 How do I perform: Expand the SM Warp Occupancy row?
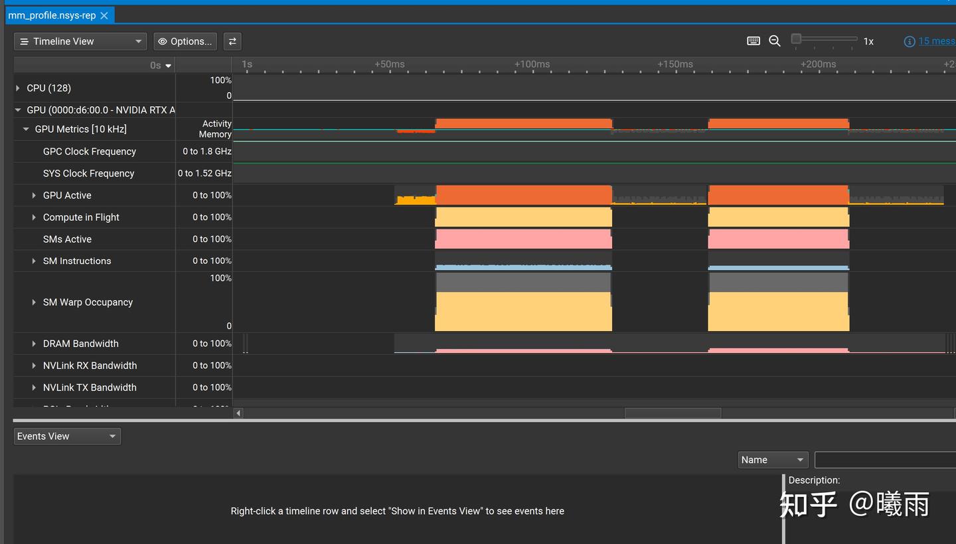34,303
